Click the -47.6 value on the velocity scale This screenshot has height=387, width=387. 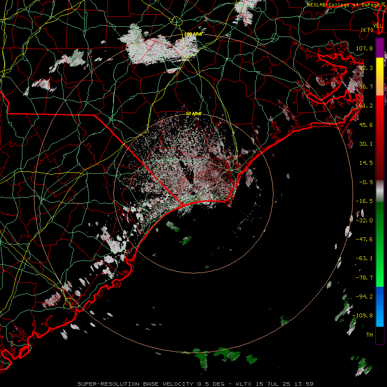tap(364, 240)
